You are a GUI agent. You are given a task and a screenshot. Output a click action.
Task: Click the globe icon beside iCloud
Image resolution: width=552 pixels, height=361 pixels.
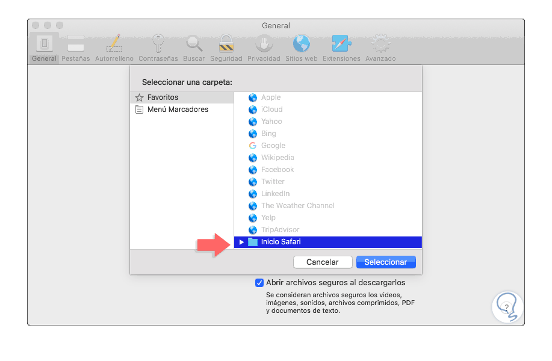click(253, 110)
